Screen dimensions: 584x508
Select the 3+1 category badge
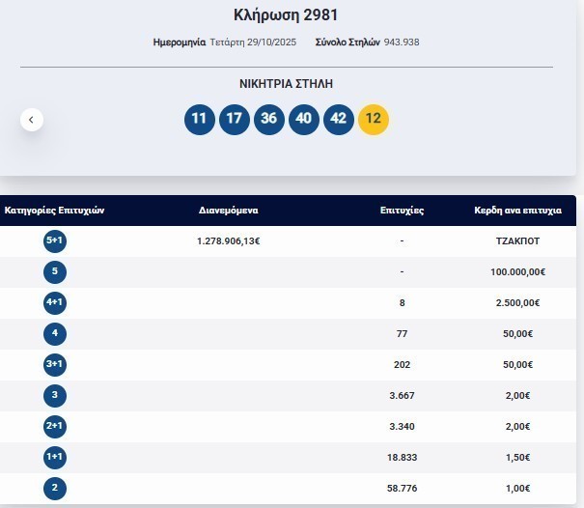coord(55,365)
